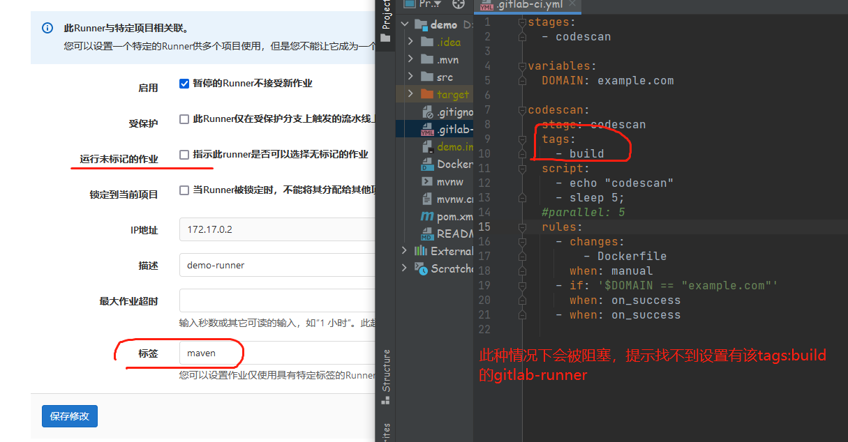Click the folder icon under the Project side tab
The image size is (848, 442).
(x=386, y=38)
